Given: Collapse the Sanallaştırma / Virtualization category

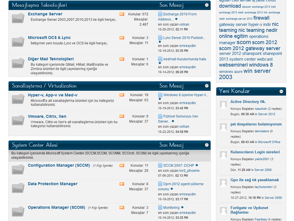Looking at the screenshot, I should tap(206, 86).
